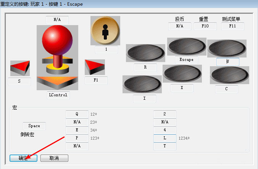Select the E macro field labeled 34+
Screen dimensions: 258x169
point(77,130)
